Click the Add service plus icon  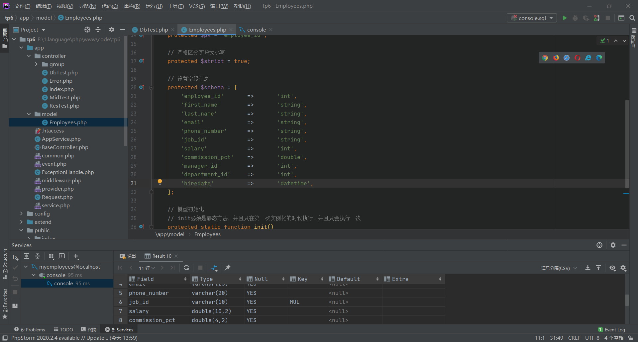tap(76, 256)
